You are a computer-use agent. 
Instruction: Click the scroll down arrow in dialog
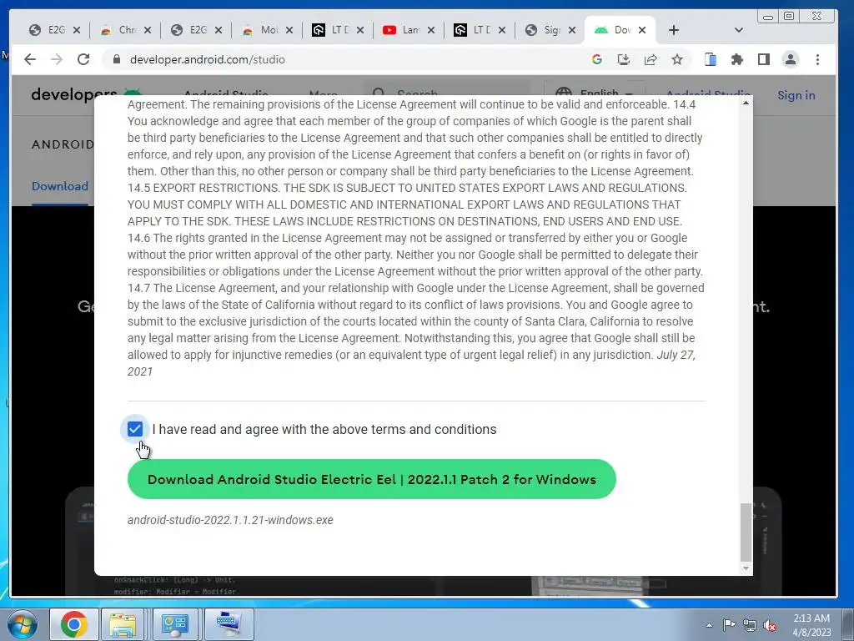[746, 568]
